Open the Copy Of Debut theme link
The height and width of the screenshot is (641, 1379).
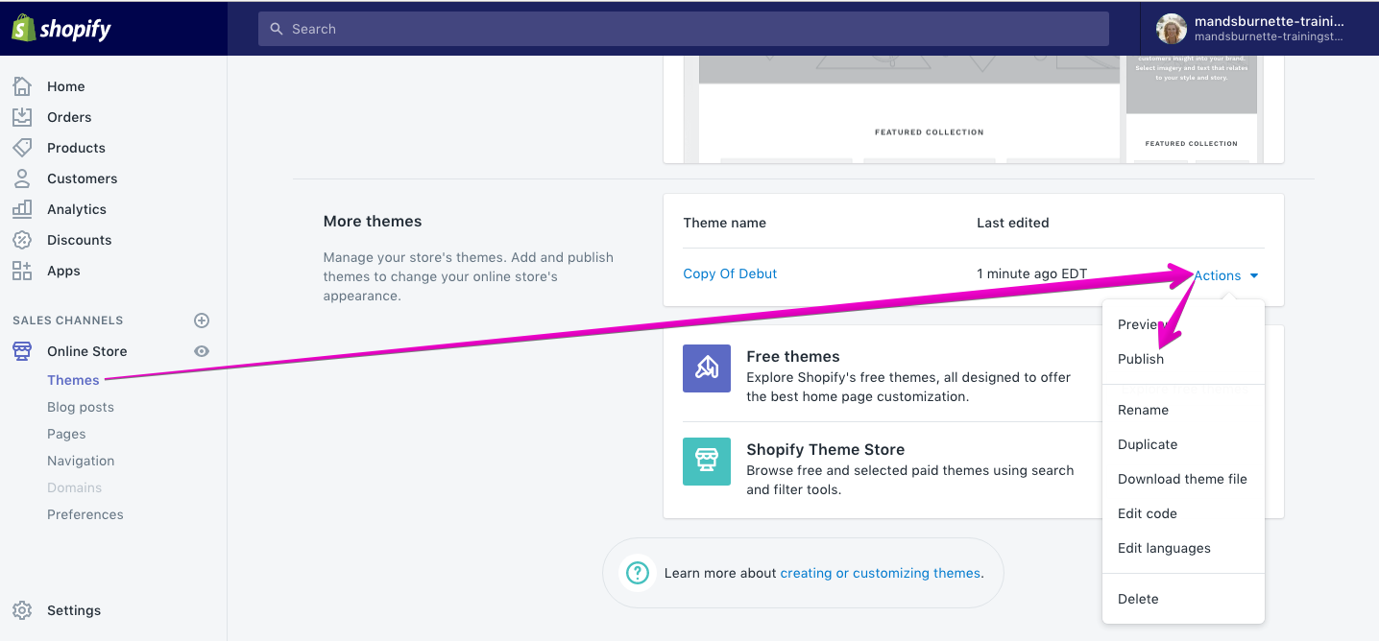pos(730,273)
